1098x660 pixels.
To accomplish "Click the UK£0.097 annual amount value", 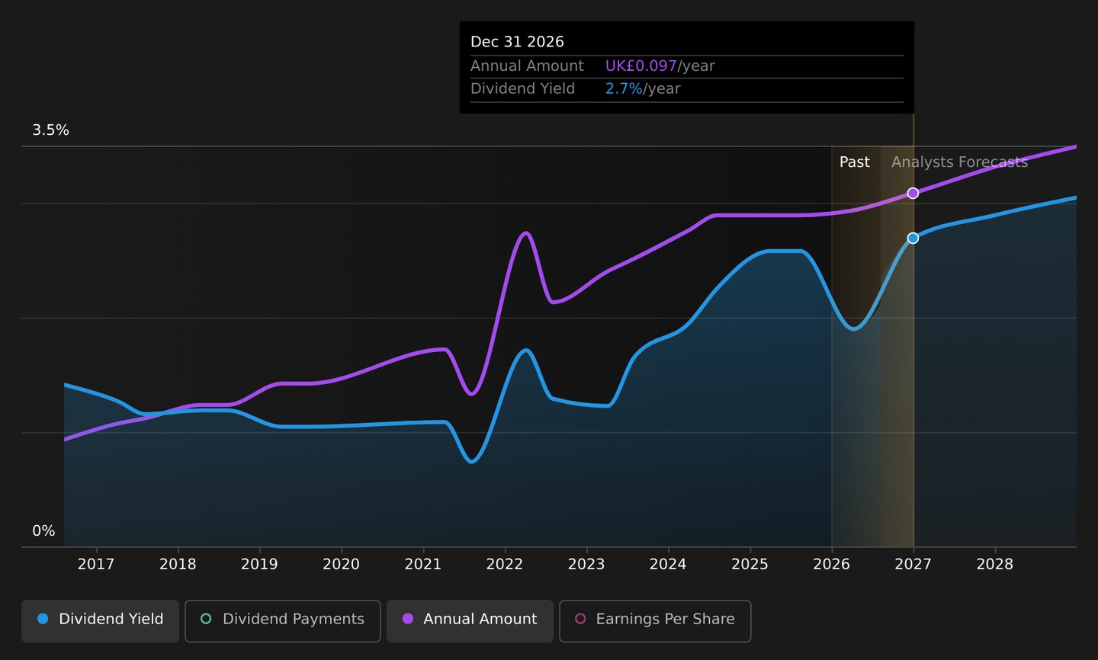I will (x=641, y=66).
